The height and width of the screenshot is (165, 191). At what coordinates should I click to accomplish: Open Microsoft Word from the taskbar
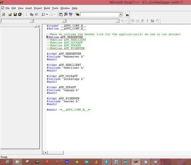pos(116,162)
